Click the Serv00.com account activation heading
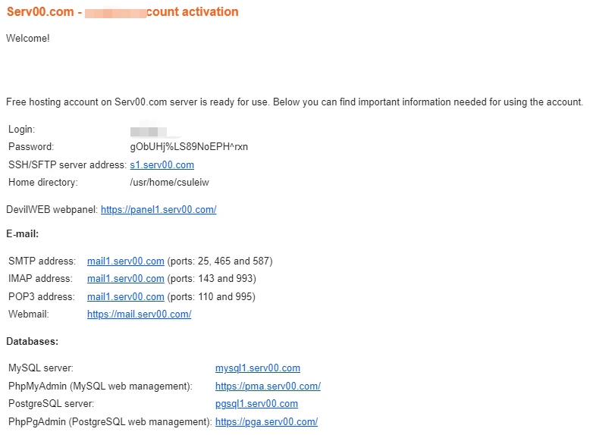593x435 pixels. click(x=122, y=12)
